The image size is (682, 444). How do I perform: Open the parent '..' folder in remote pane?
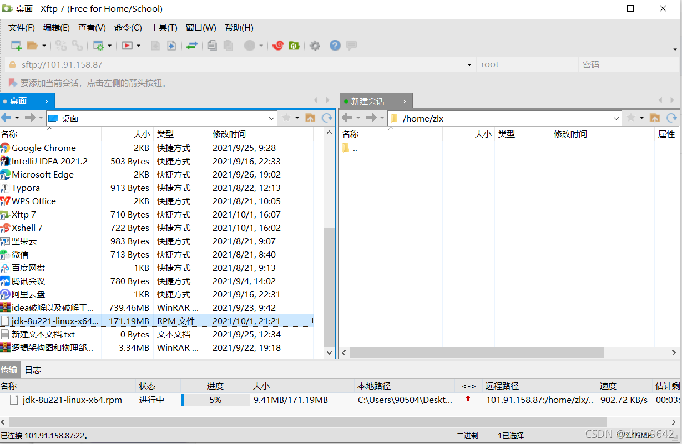350,148
